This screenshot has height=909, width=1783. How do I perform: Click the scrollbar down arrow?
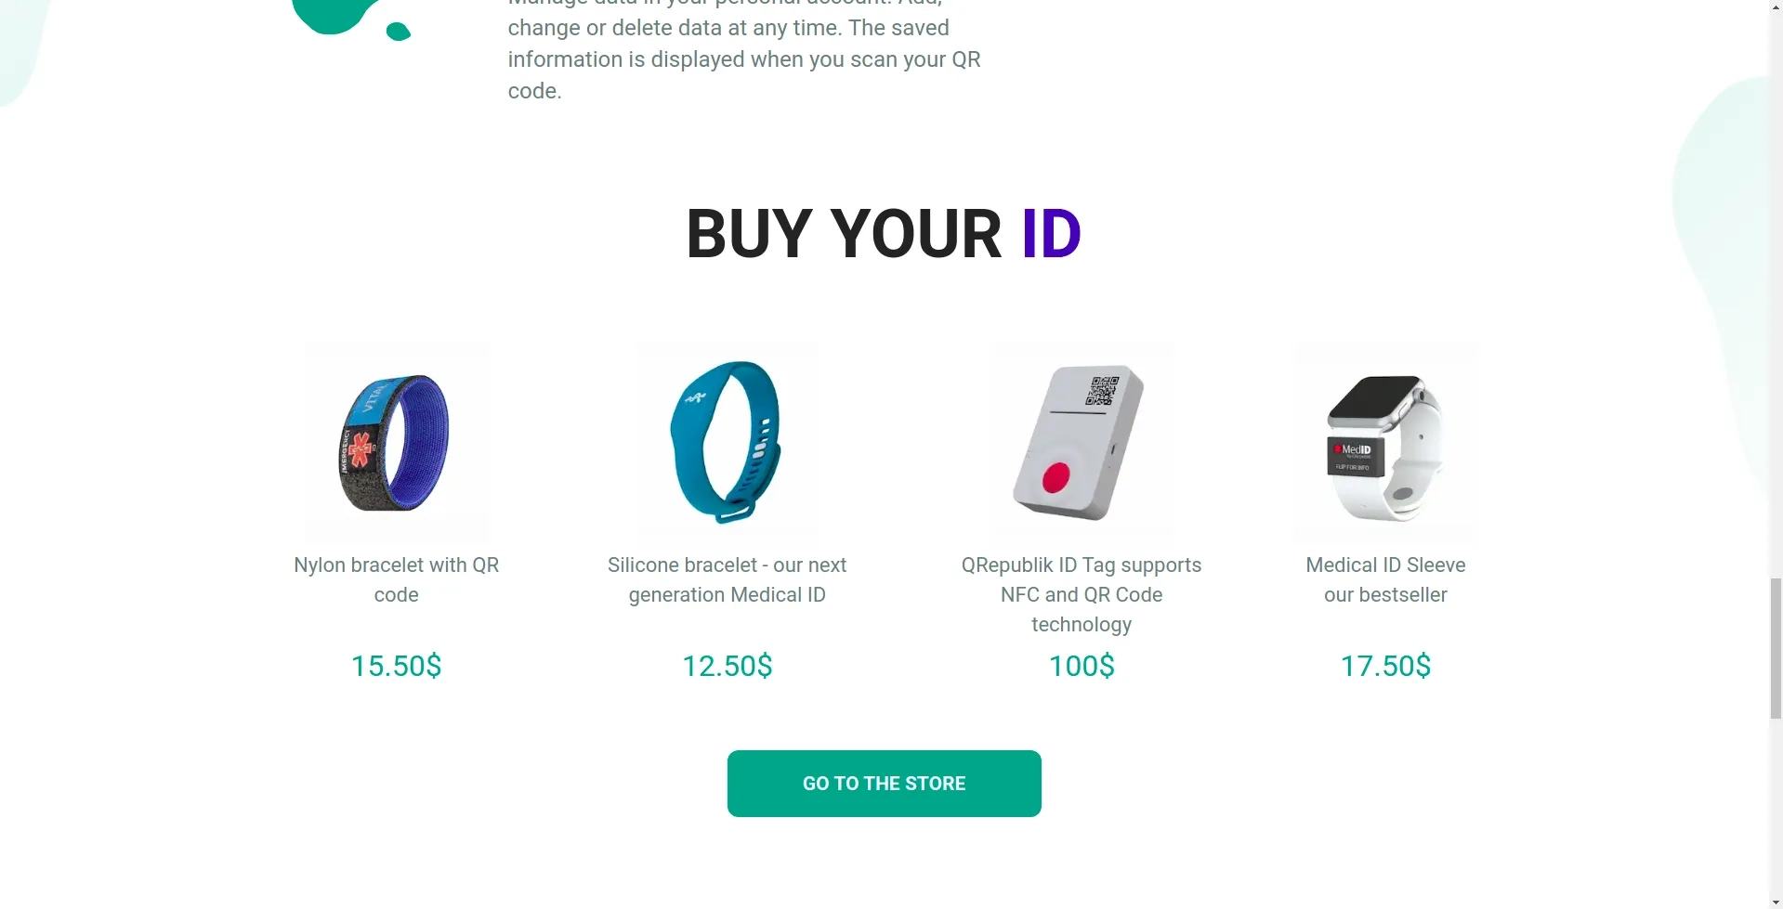click(1776, 902)
